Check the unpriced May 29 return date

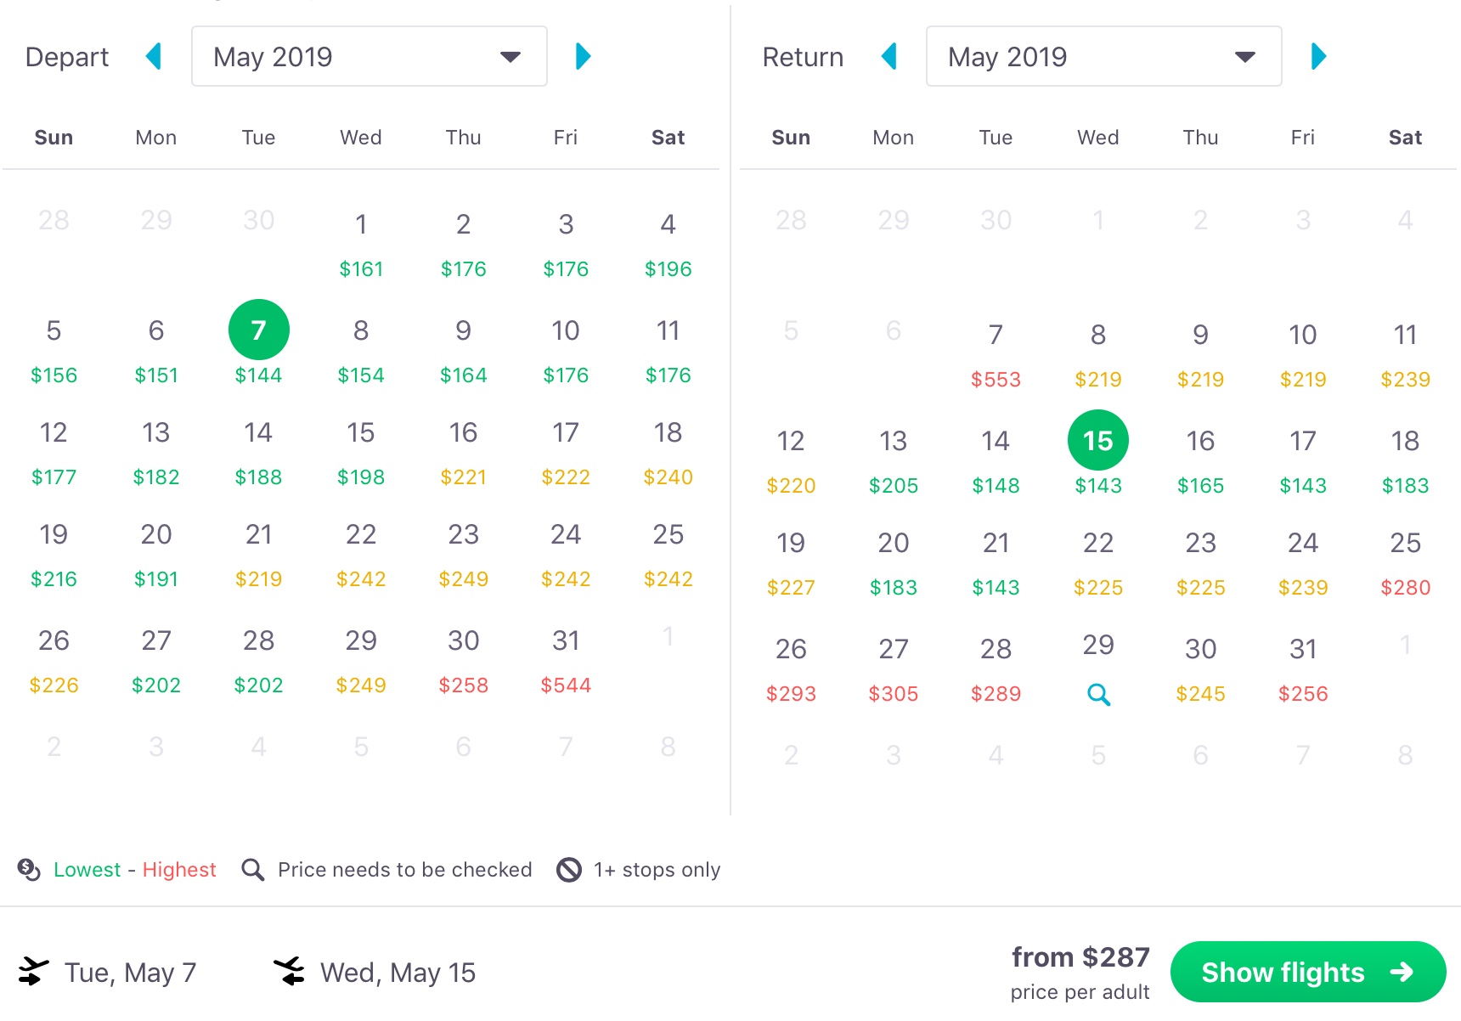click(x=1097, y=670)
